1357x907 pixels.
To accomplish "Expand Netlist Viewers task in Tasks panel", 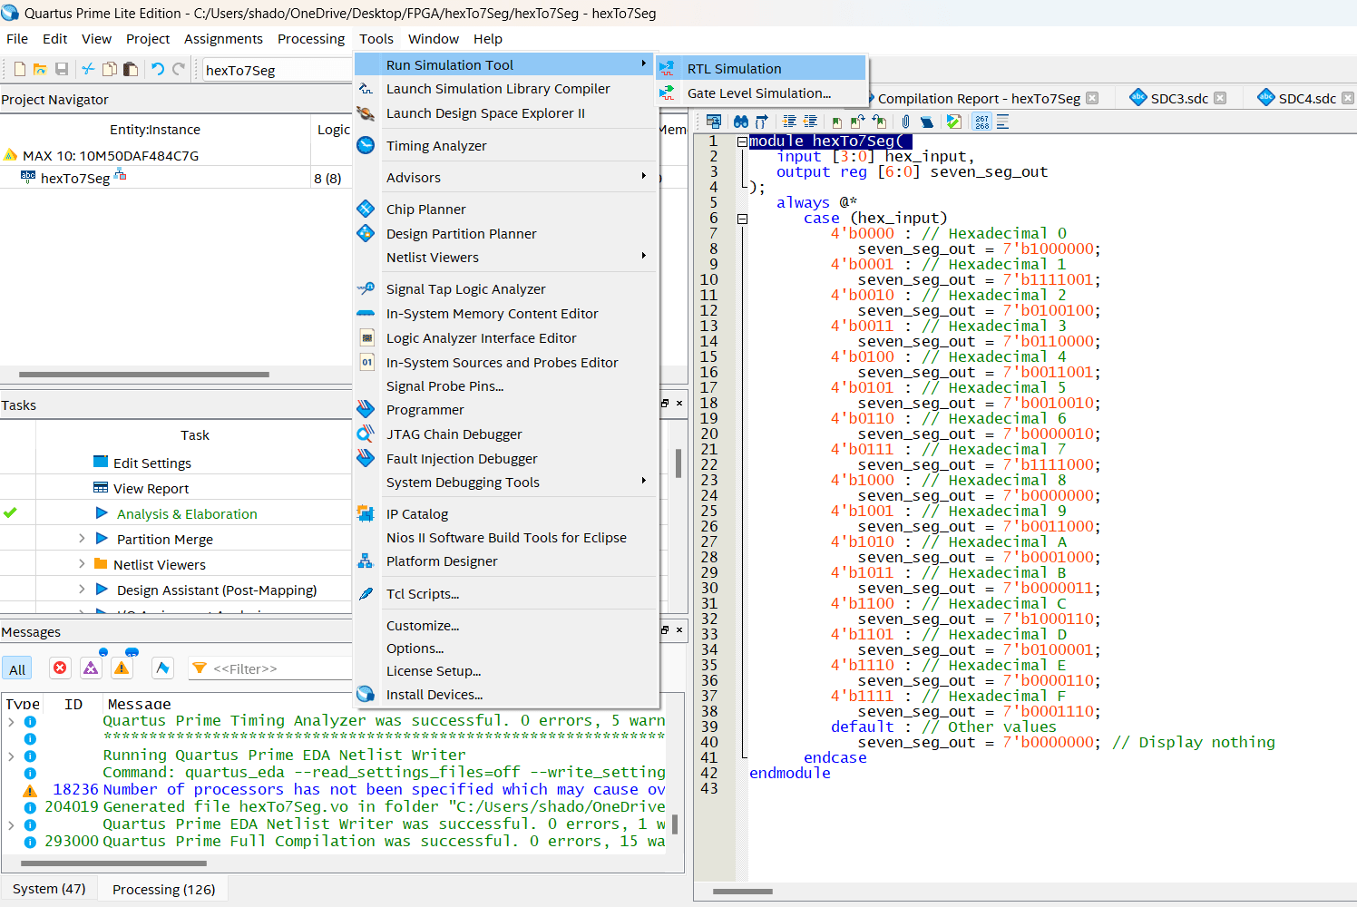I will 82,563.
